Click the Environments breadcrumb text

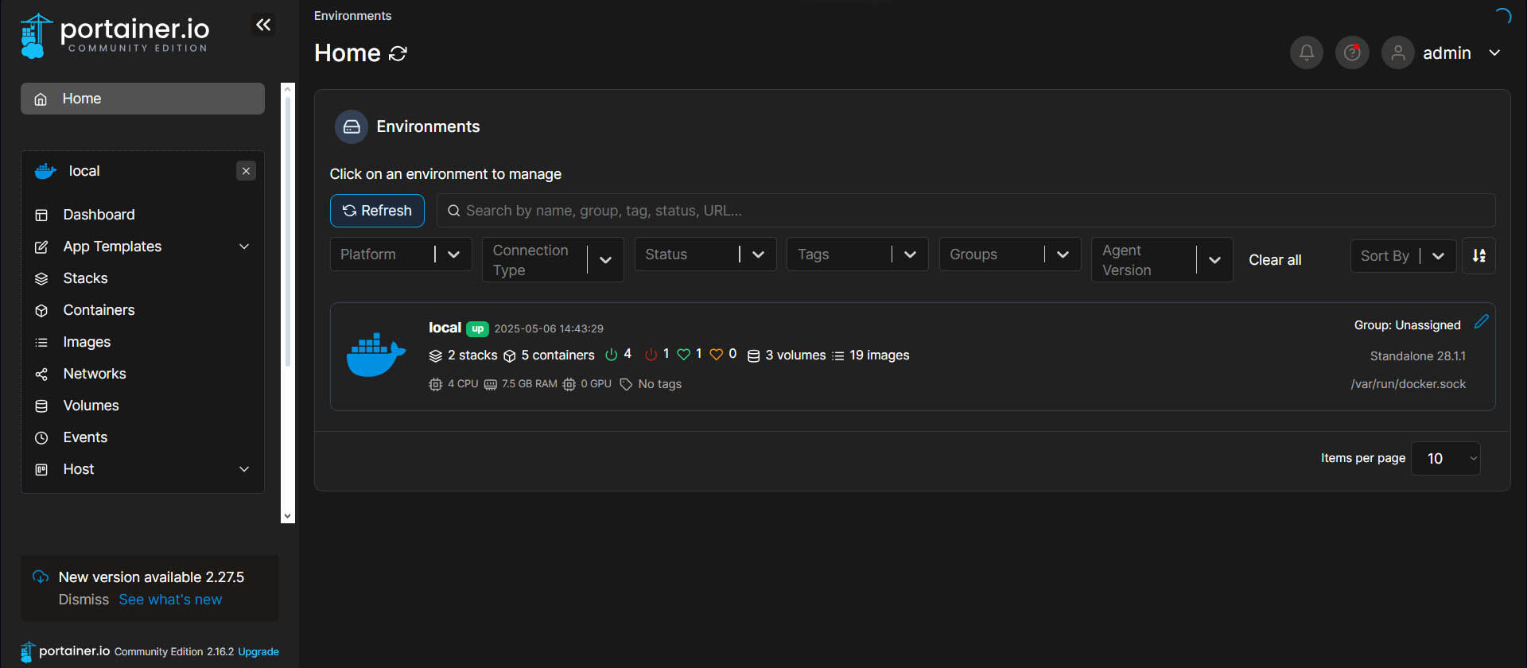pyautogui.click(x=352, y=16)
